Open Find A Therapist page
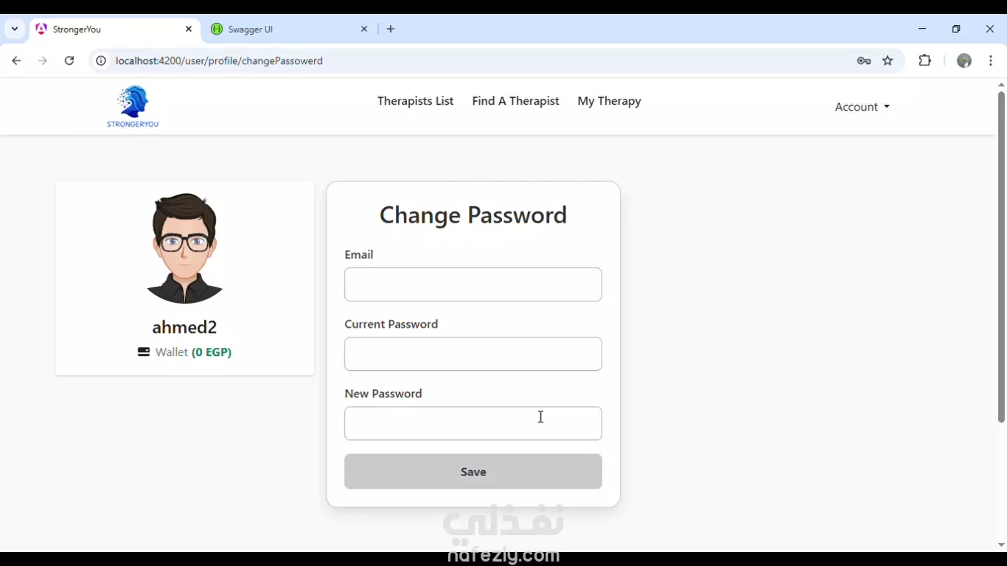The image size is (1007, 566). (x=515, y=101)
